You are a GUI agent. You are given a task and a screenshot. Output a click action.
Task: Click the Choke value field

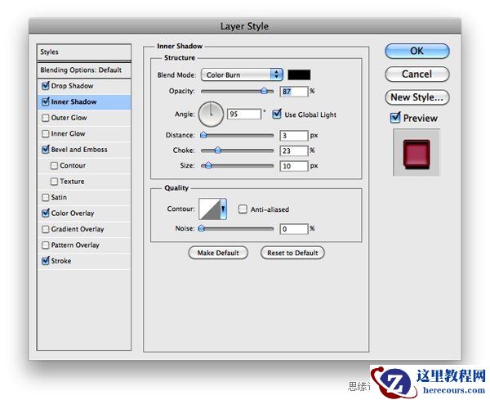294,151
